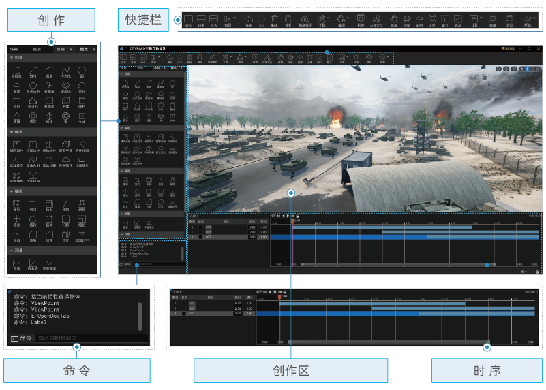Switch to the 图层 tab in the enlarged panel

[36, 50]
